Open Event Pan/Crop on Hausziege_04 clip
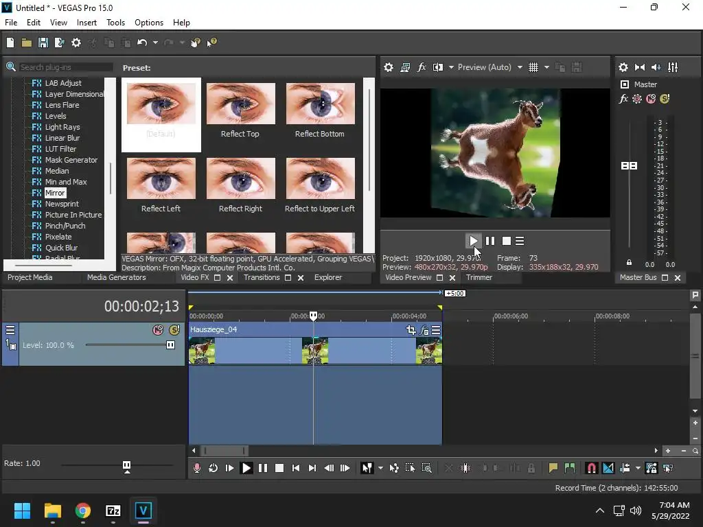The height and width of the screenshot is (527, 703). tap(411, 330)
